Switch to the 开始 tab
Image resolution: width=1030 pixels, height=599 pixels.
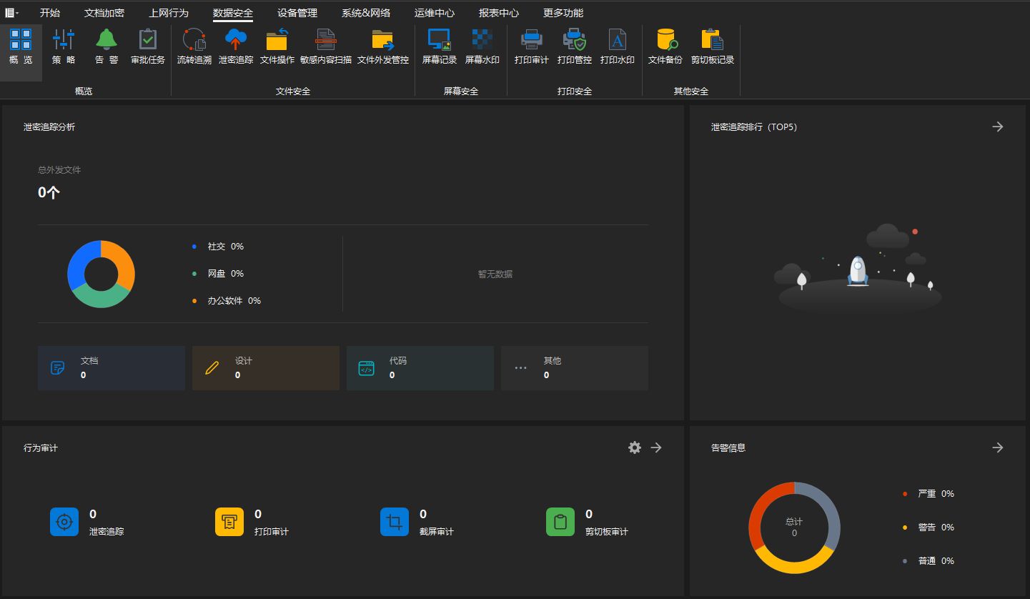pos(50,13)
